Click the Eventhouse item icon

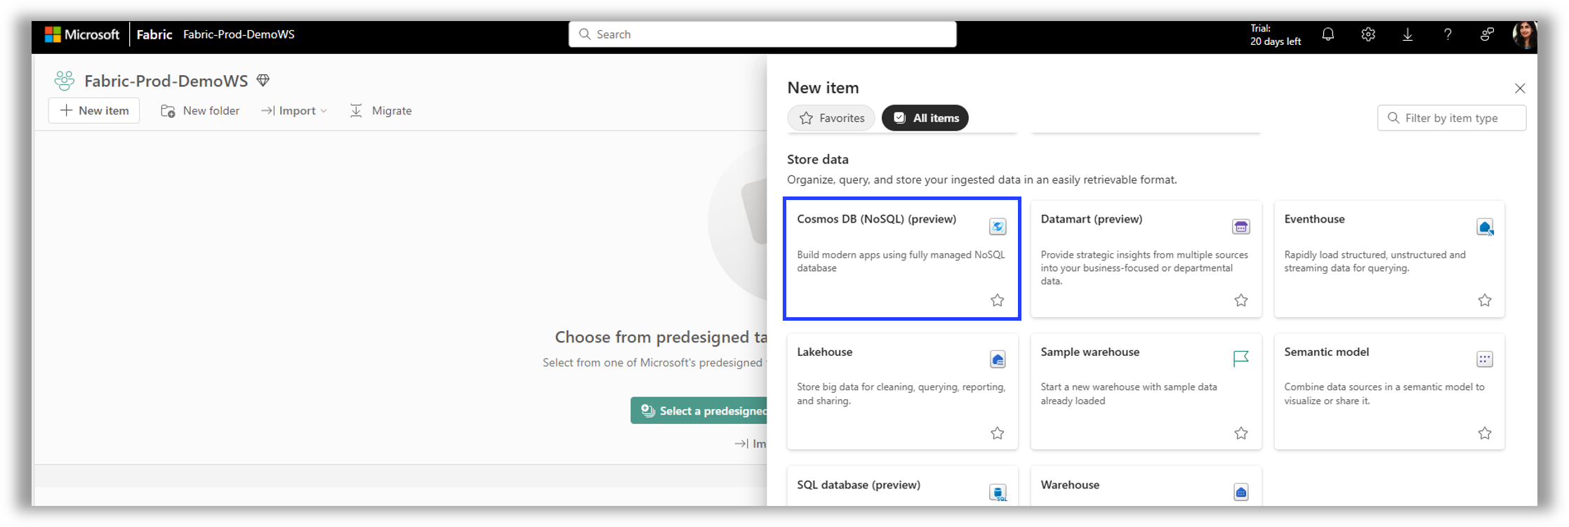[1485, 227]
